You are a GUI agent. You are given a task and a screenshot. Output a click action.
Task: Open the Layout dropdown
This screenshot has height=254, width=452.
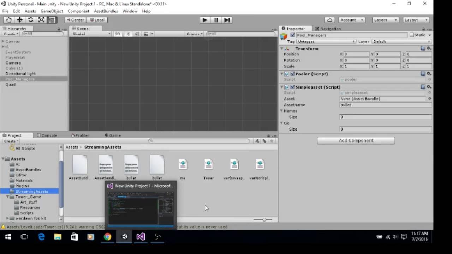(x=416, y=20)
